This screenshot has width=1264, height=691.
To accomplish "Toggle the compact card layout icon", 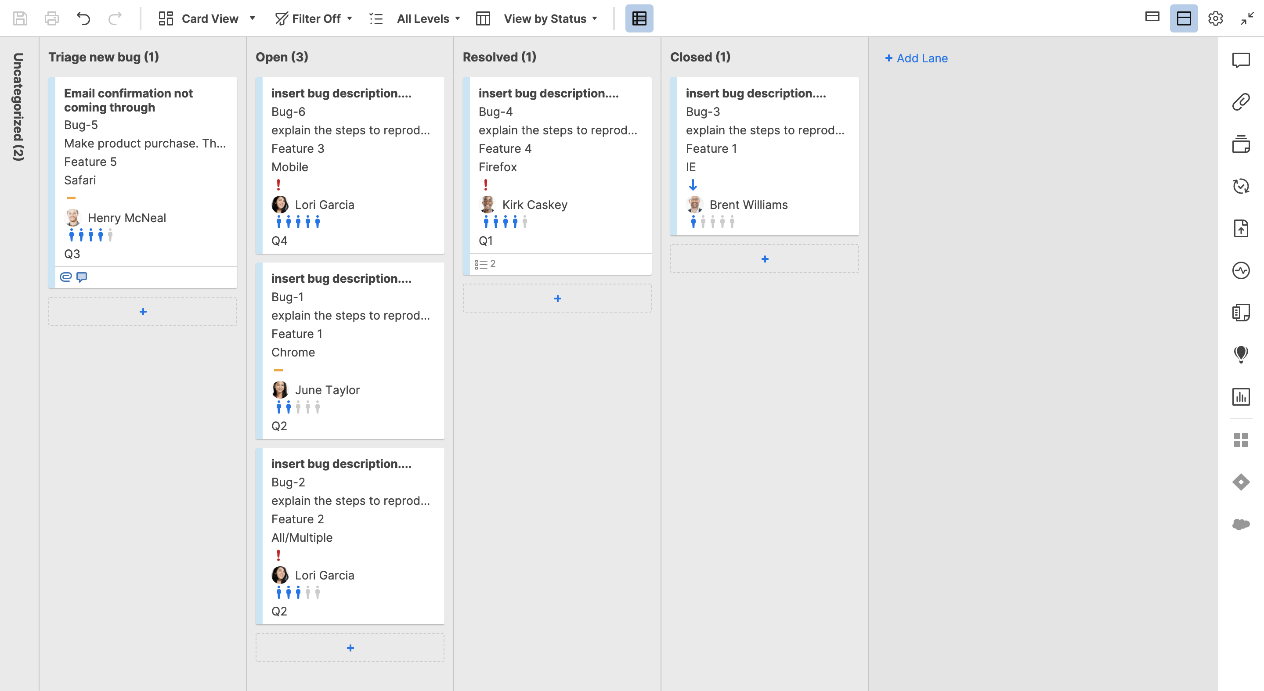I will (1152, 18).
